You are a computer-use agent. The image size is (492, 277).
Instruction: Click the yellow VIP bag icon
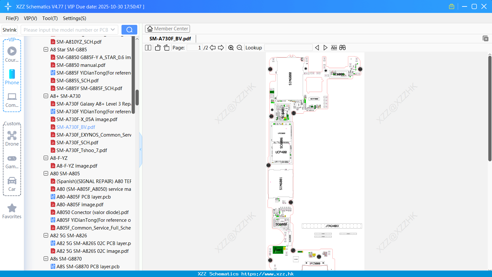click(452, 6)
